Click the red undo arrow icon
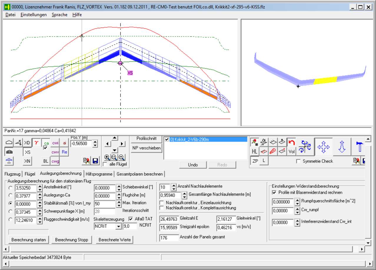 coord(291,142)
